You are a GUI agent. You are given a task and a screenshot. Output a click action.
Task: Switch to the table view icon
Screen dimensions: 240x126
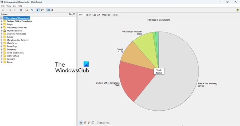point(93,123)
